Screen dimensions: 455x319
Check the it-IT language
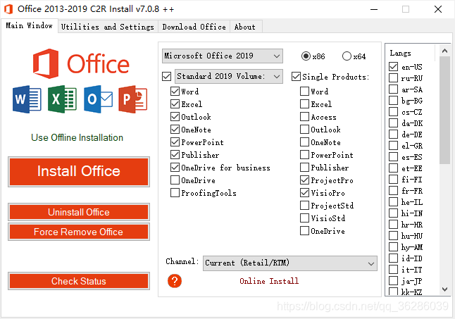click(x=393, y=270)
